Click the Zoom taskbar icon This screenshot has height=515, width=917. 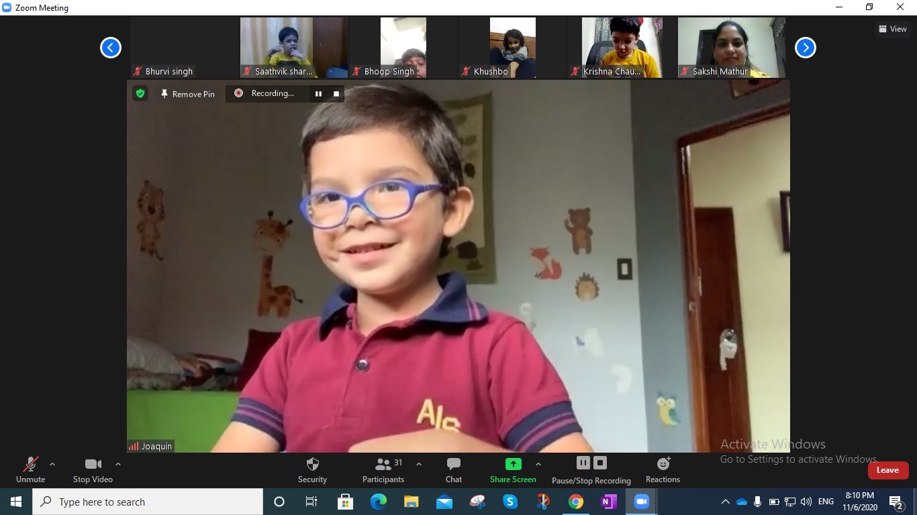(x=641, y=502)
